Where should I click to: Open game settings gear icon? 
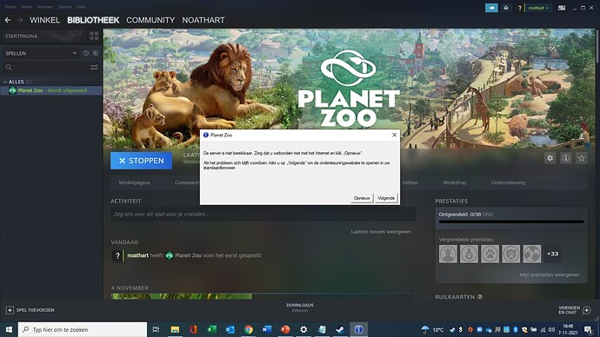click(550, 158)
